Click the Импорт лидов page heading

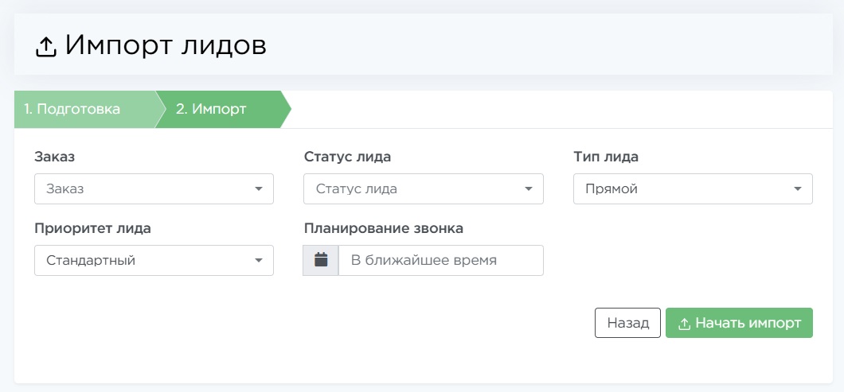tap(166, 46)
